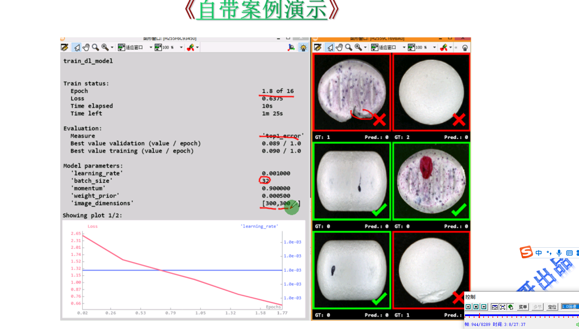579x329 pixels.
Task: Pause playback in the 控制 panel
Action: tap(468, 307)
